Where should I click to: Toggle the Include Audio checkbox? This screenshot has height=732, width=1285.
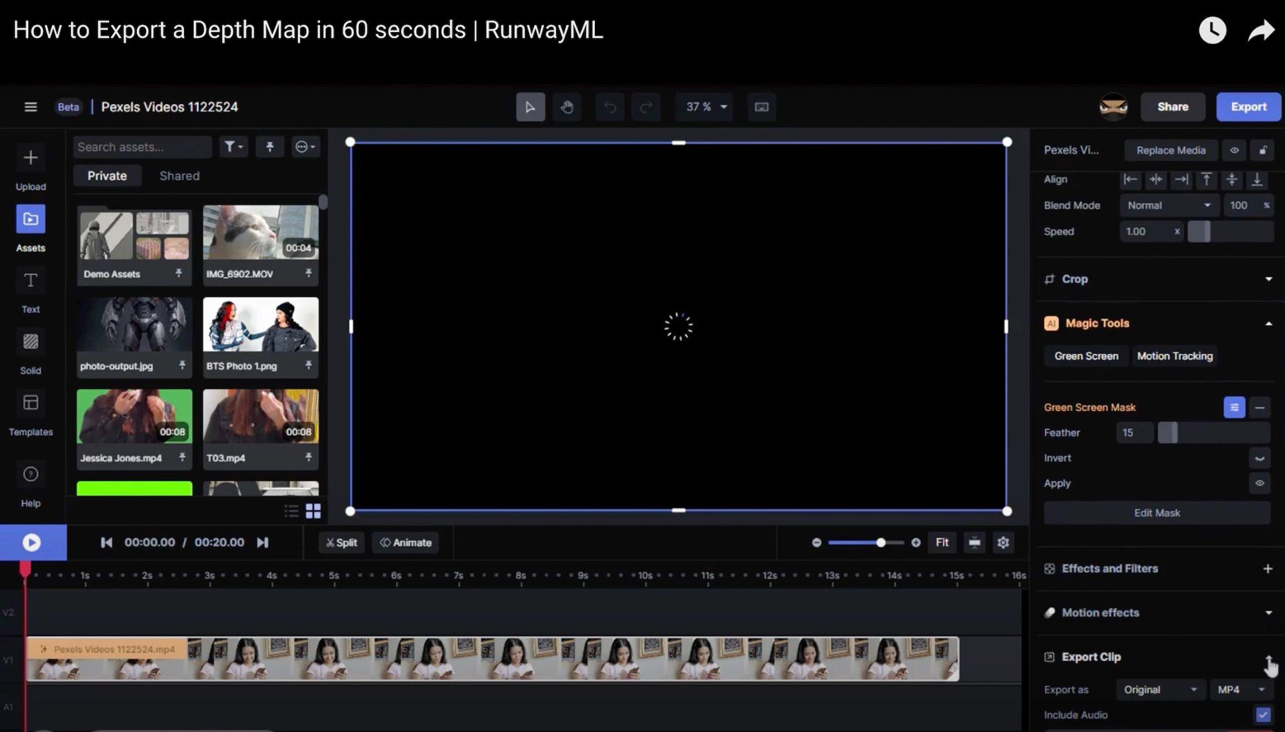[x=1262, y=714]
